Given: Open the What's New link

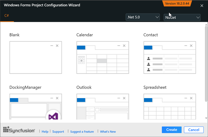Looking at the screenshot, I should pyautogui.click(x=108, y=132).
